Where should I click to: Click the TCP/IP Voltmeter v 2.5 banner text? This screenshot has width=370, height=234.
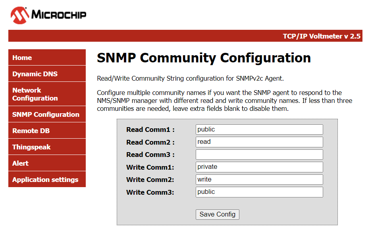(x=321, y=36)
